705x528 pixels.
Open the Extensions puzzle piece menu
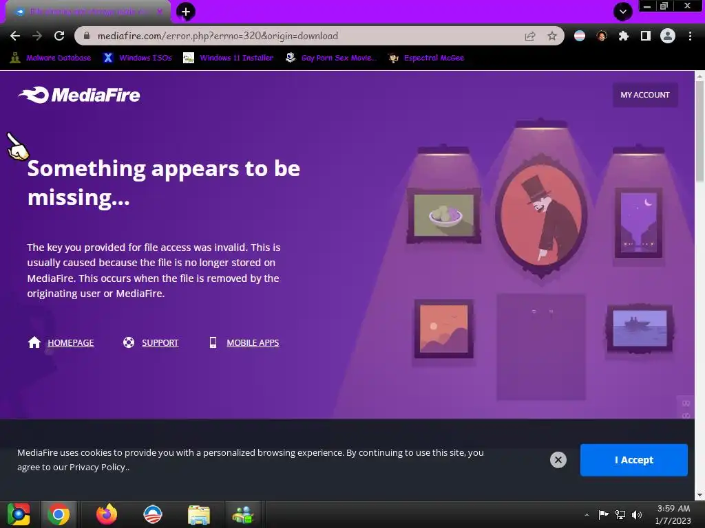point(623,36)
